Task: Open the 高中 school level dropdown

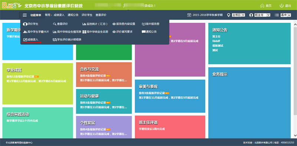Action: tap(285, 15)
